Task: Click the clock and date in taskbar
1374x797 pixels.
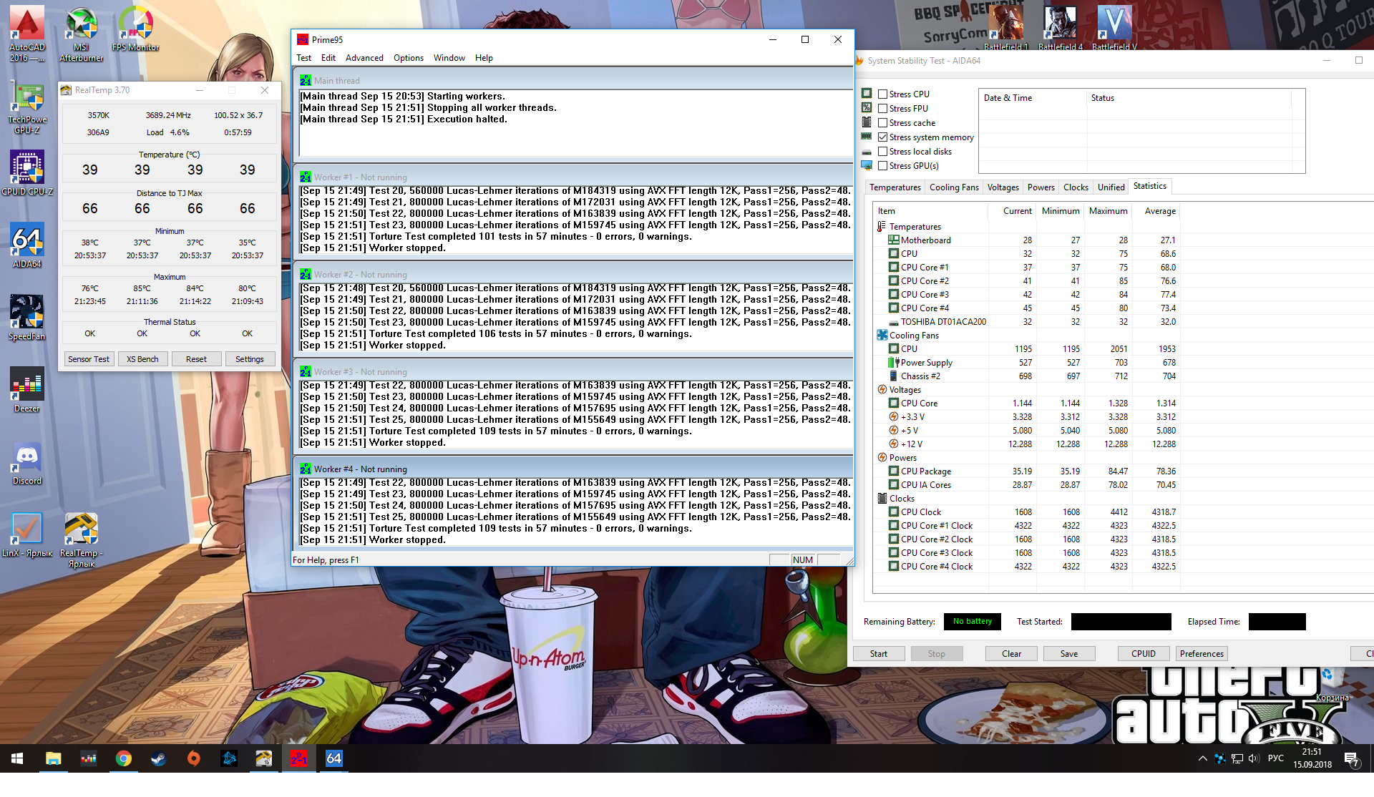Action: (1312, 758)
